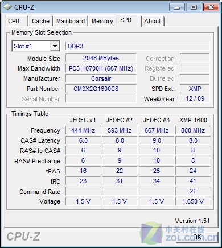Click the tRC value 31
Image resolution: width=222 pixels, height=248 pixels.
click(x=120, y=181)
